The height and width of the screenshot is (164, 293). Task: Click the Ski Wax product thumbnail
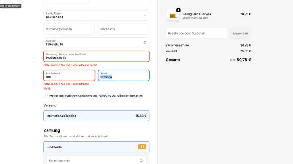pyautogui.click(x=173, y=16)
